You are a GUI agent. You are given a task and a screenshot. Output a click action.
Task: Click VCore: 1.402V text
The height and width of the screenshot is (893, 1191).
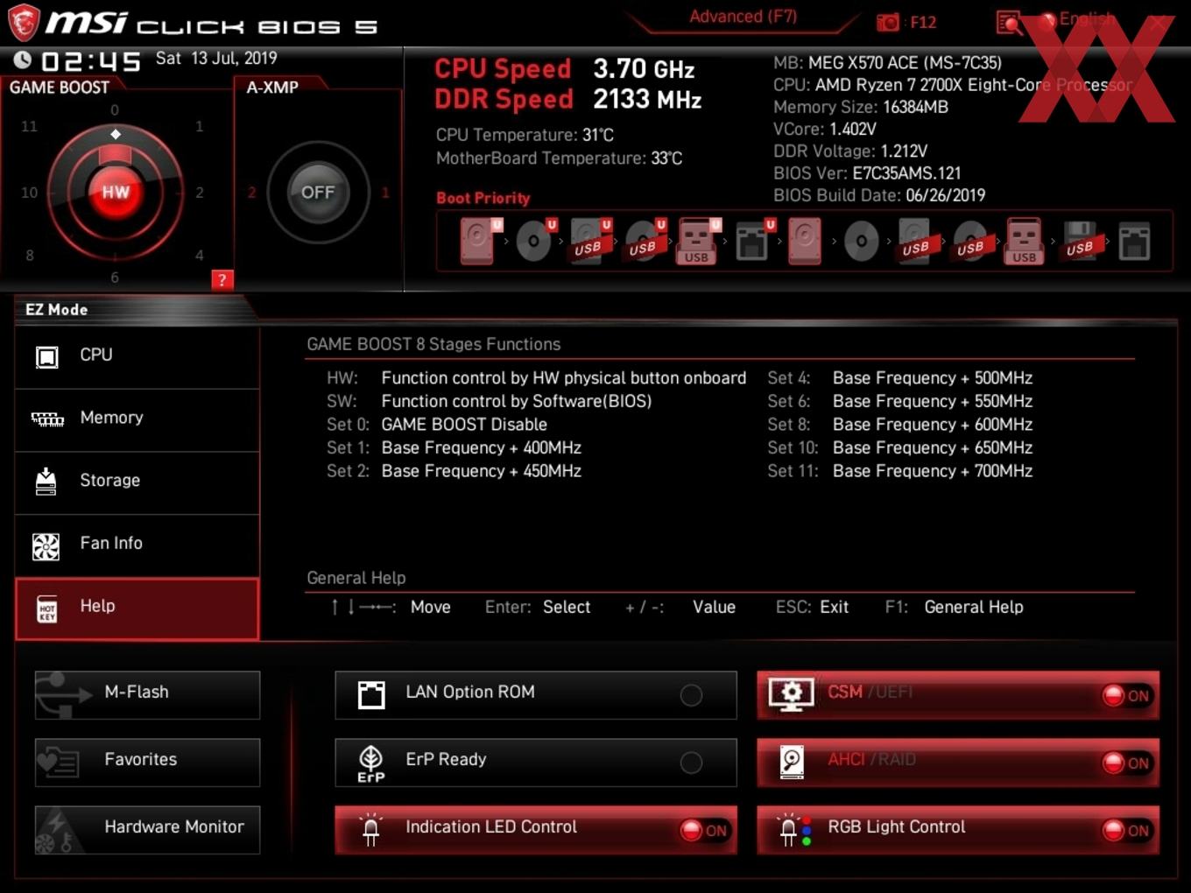(x=825, y=129)
